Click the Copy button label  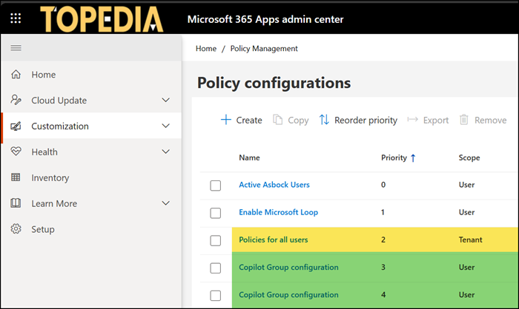pos(298,120)
